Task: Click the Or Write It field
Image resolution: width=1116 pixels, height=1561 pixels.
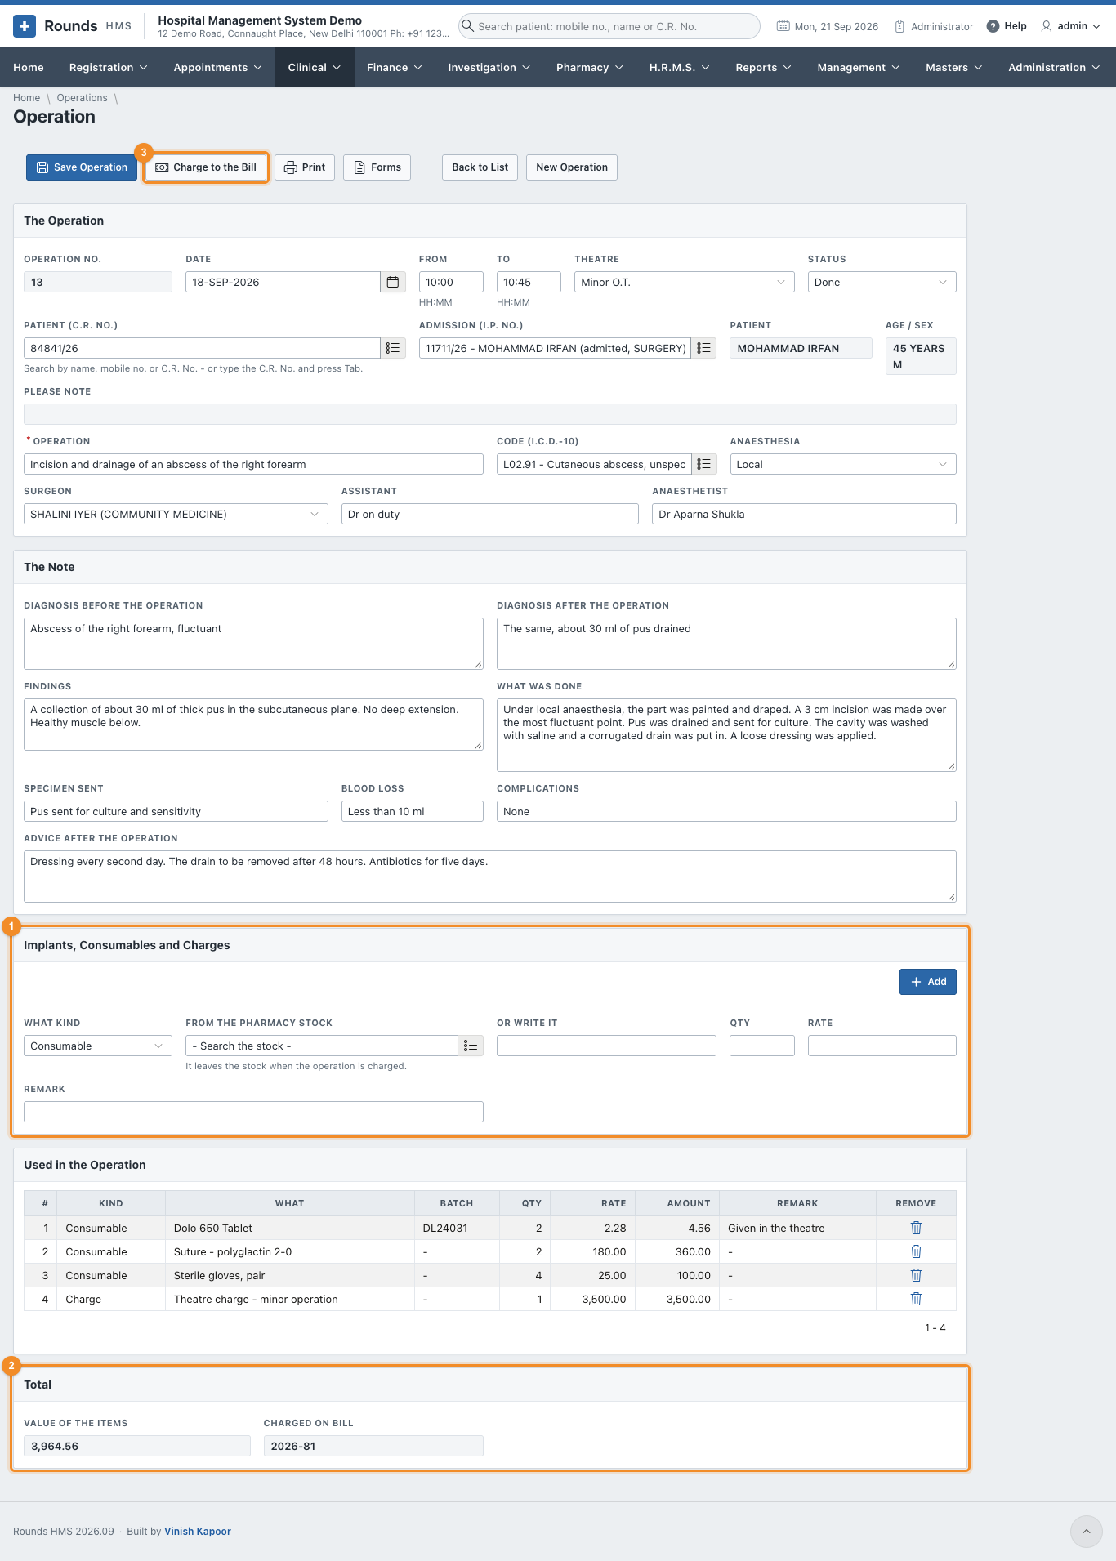Action: coord(606,1046)
